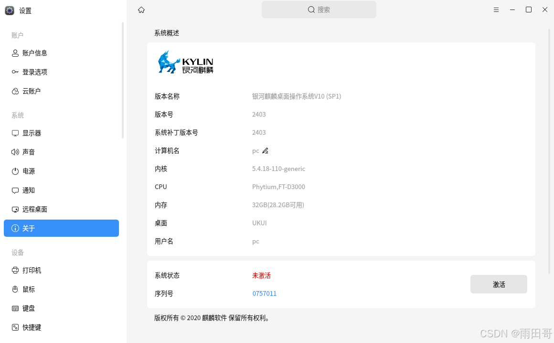554x343 pixels.
Task: Click the 打印机 printer icon
Action: pos(15,271)
